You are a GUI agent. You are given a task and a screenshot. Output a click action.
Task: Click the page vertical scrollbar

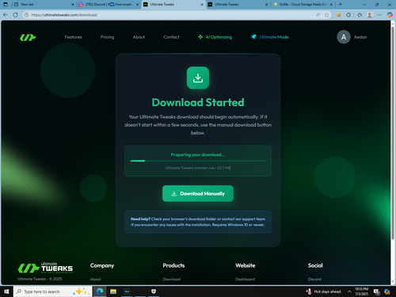393,132
